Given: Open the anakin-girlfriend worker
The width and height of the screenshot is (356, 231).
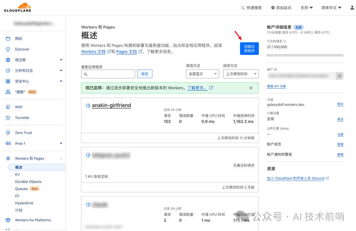Looking at the screenshot, I should [111, 105].
